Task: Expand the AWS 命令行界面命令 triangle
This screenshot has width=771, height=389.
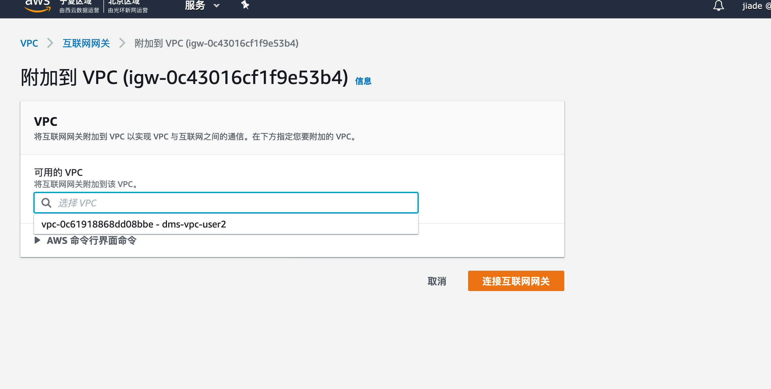Action: coord(37,240)
